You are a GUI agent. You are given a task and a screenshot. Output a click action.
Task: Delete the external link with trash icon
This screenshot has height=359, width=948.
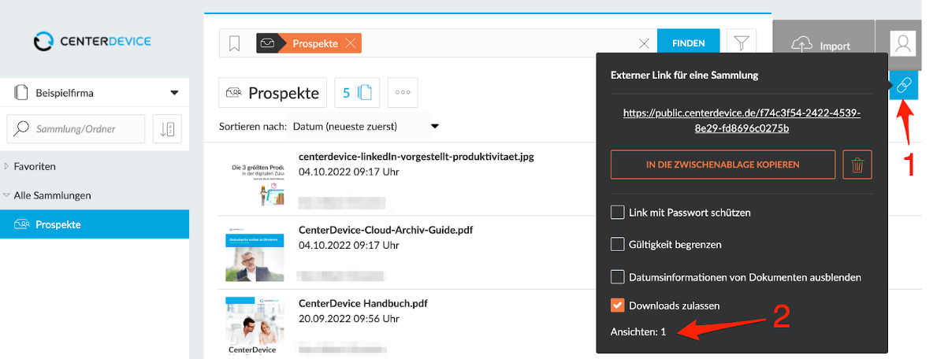pyautogui.click(x=857, y=165)
